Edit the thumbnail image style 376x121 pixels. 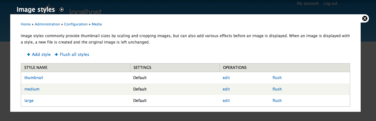click(226, 77)
